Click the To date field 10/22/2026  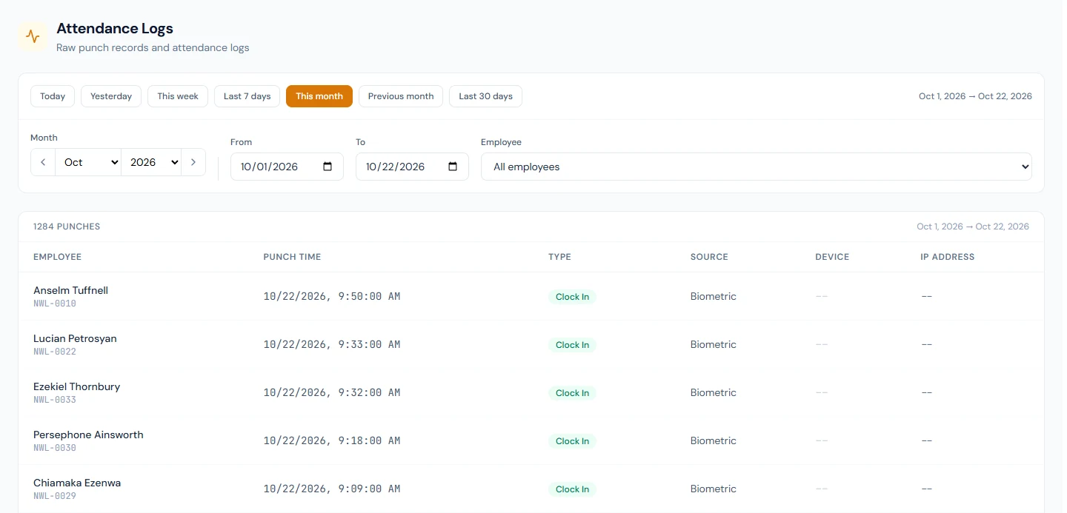tap(412, 167)
